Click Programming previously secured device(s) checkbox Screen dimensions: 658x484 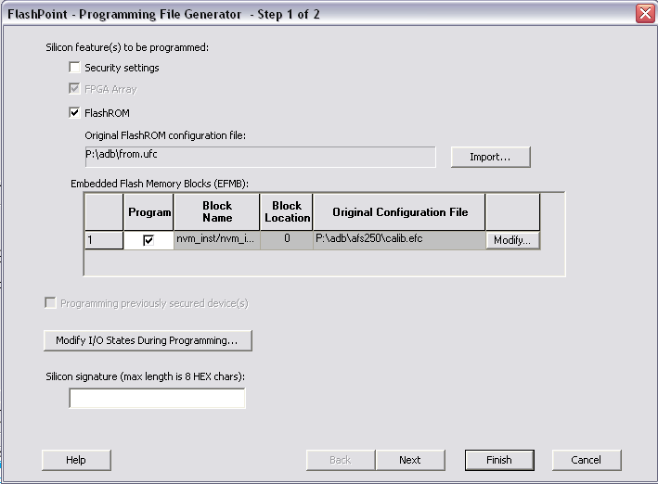pyautogui.click(x=50, y=303)
